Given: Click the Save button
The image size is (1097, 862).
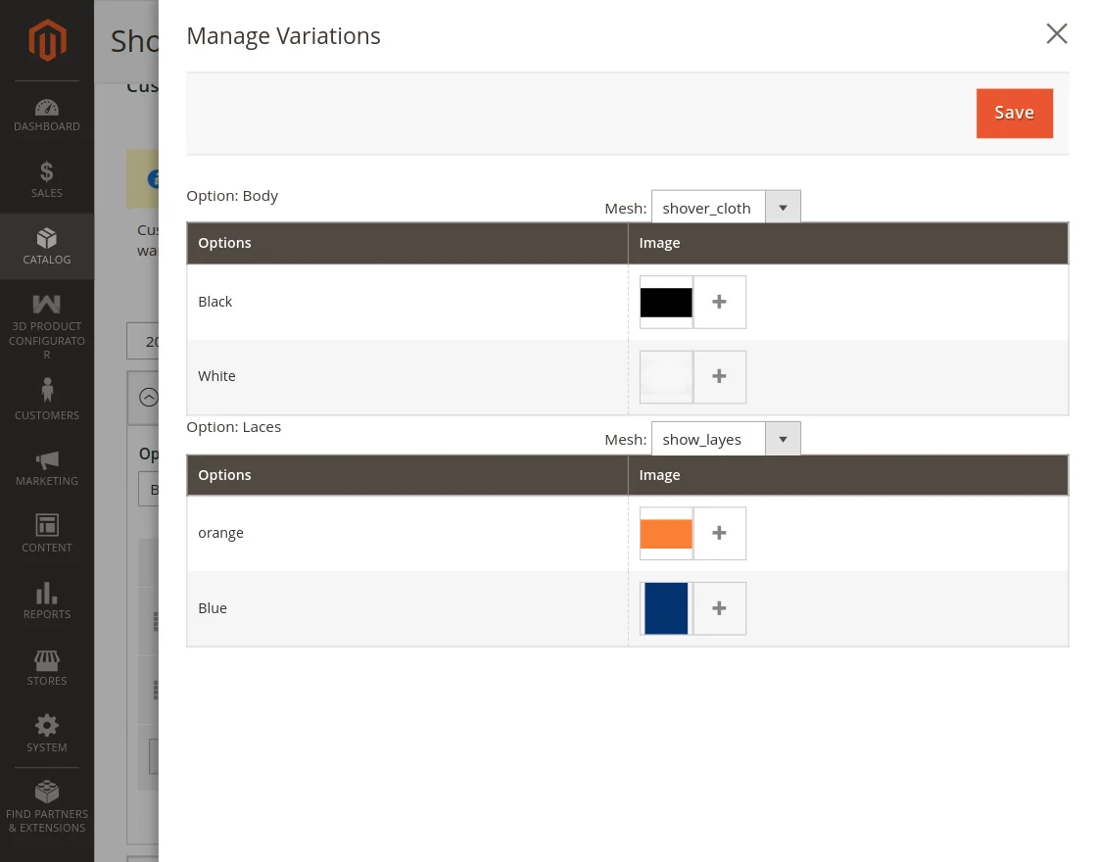Looking at the screenshot, I should pyautogui.click(x=1014, y=113).
